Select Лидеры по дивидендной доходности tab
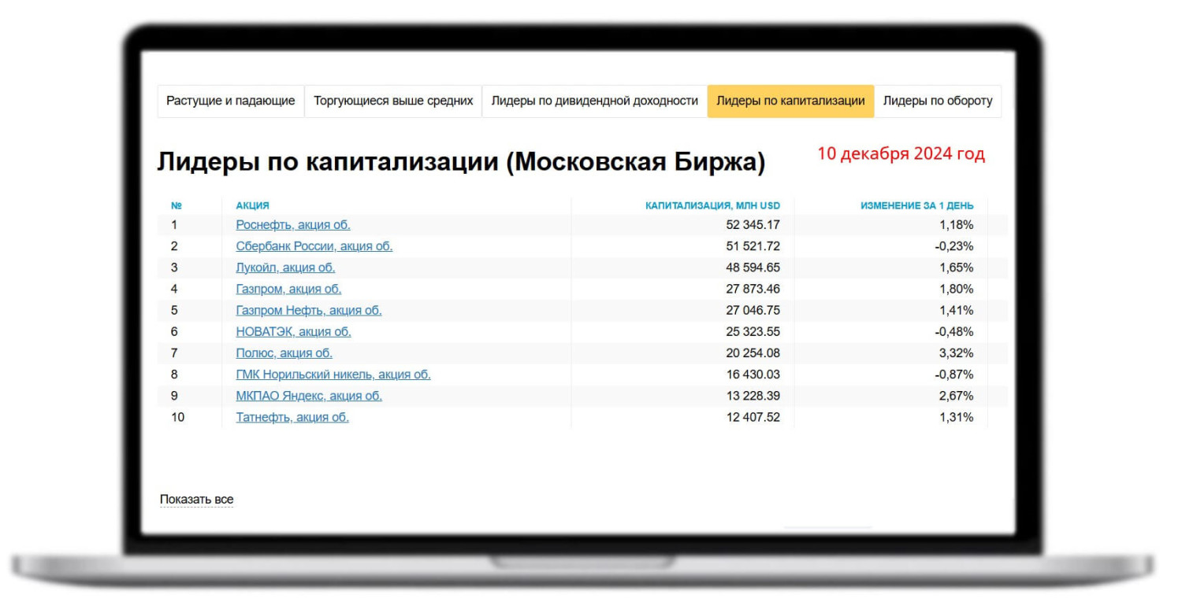Image resolution: width=1182 pixels, height=609 pixels. [595, 101]
